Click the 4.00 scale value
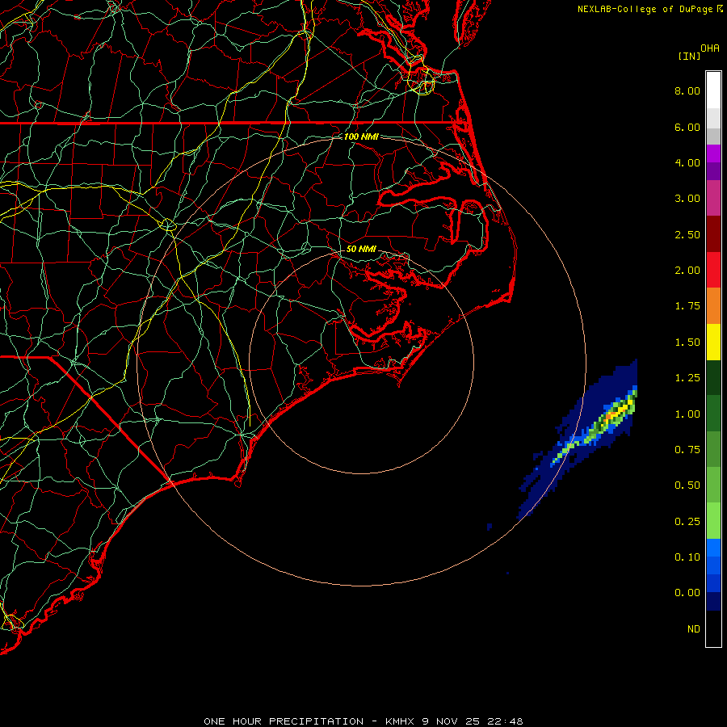 click(687, 162)
